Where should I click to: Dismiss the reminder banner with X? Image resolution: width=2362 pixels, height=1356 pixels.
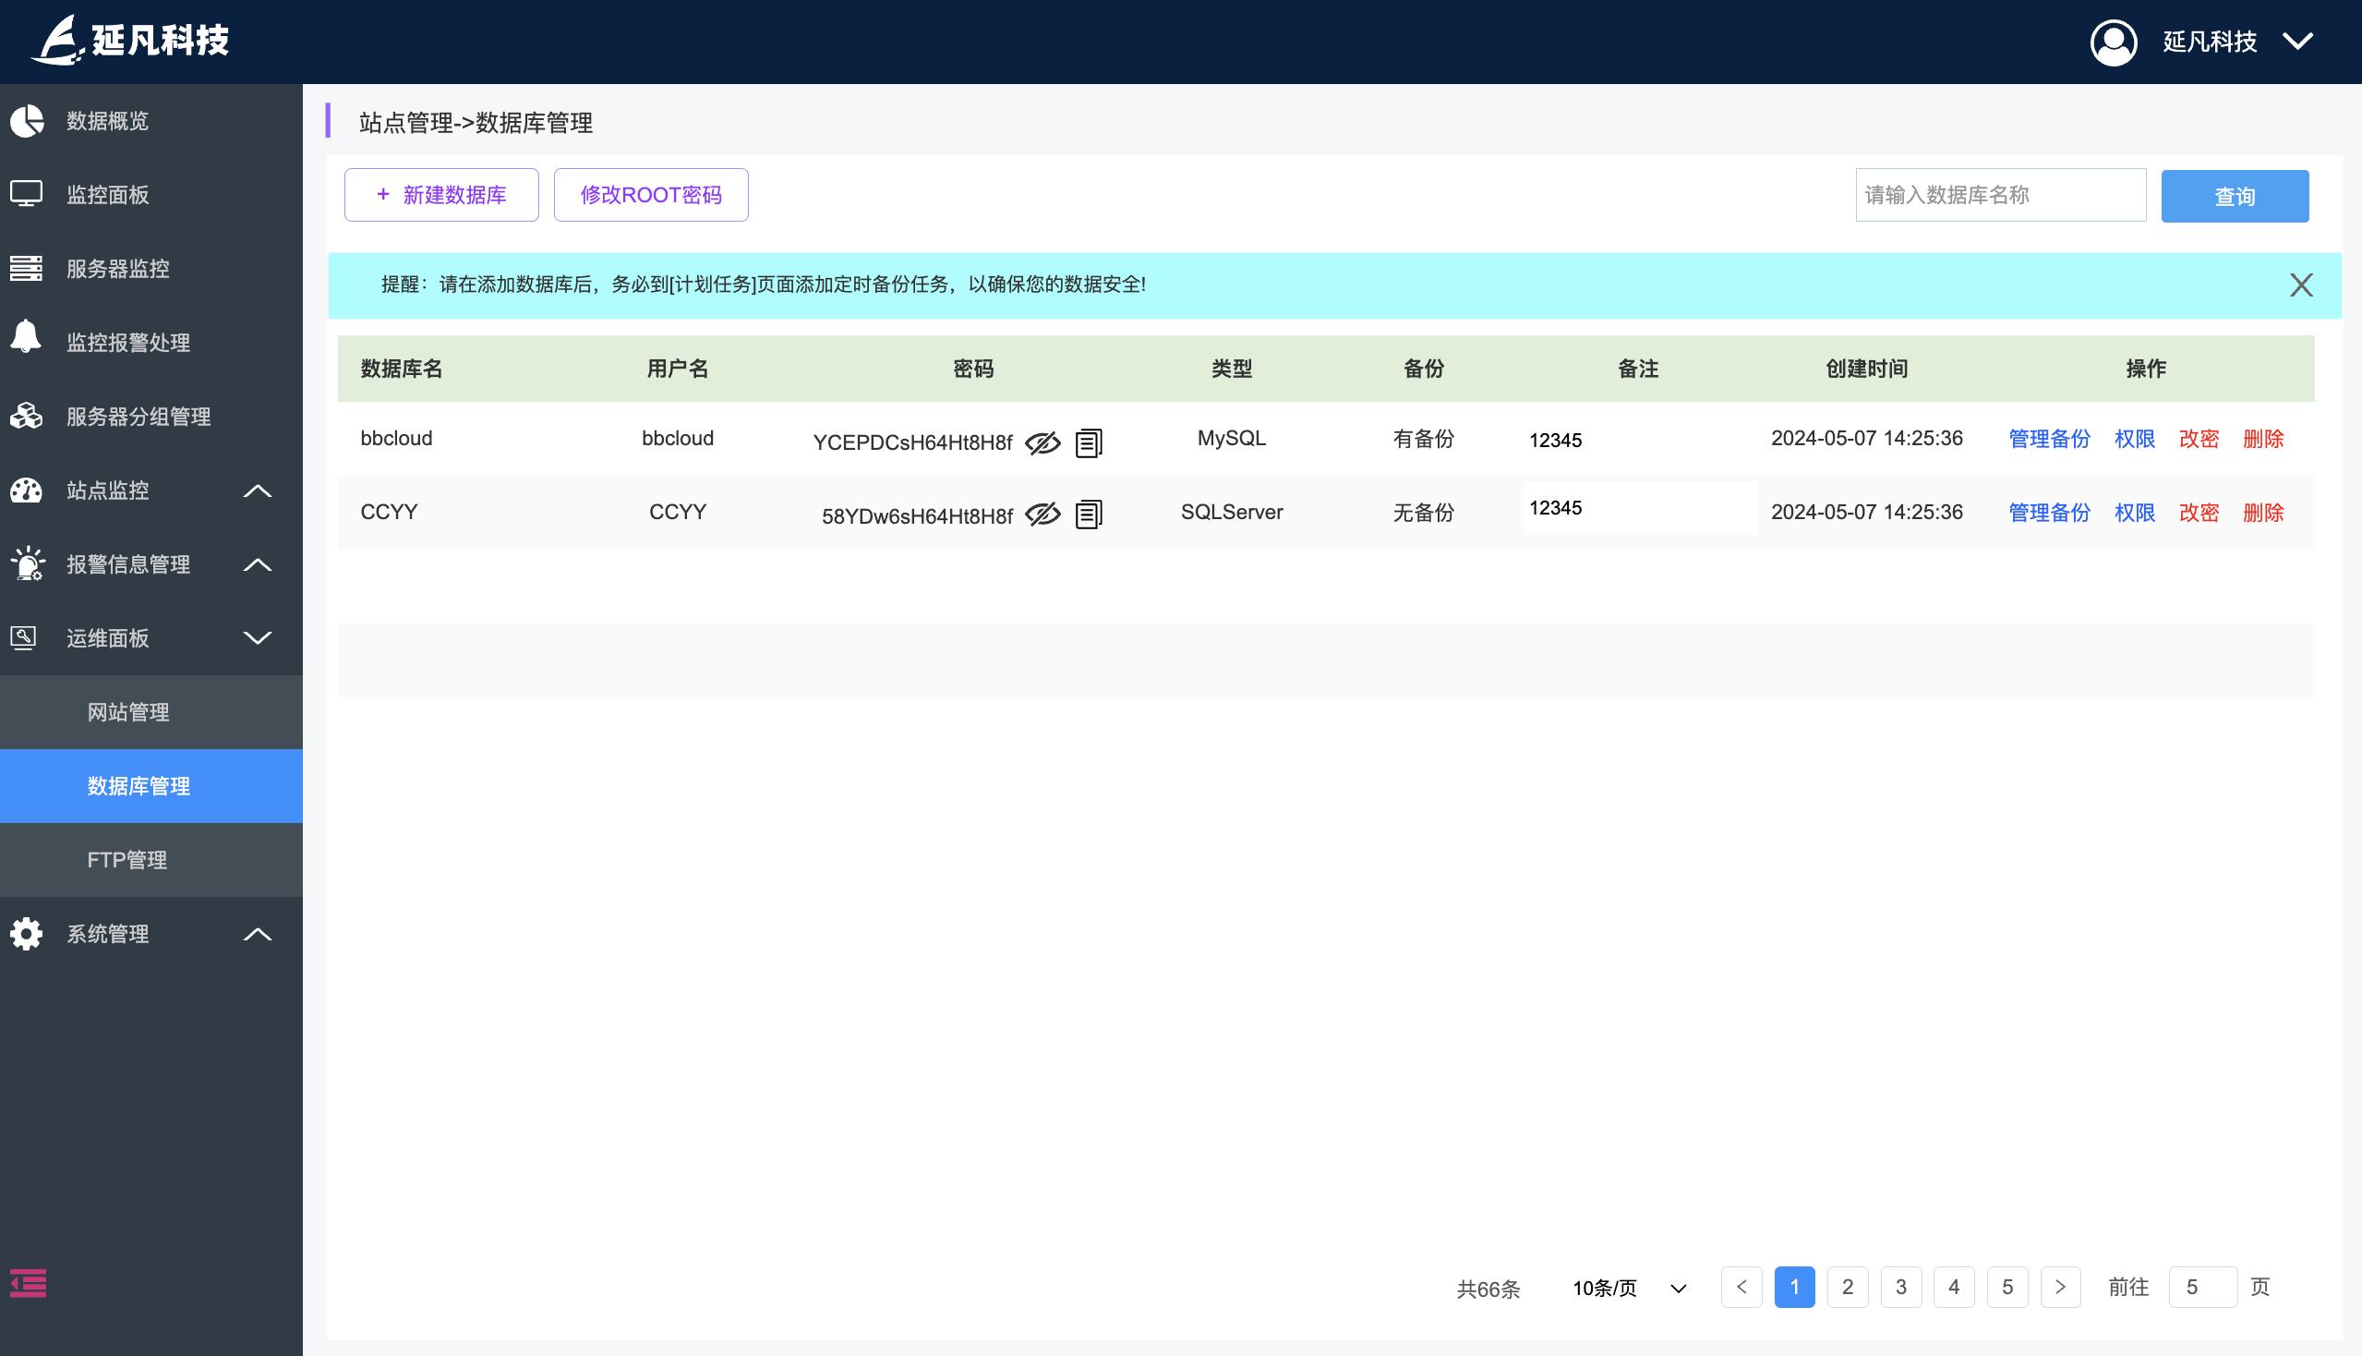[2300, 285]
